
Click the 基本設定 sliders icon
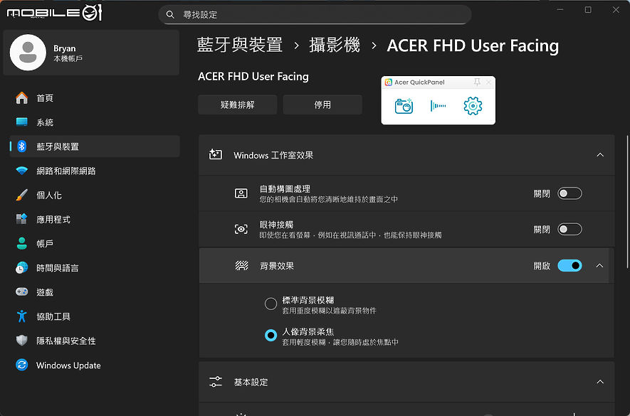[x=216, y=381]
